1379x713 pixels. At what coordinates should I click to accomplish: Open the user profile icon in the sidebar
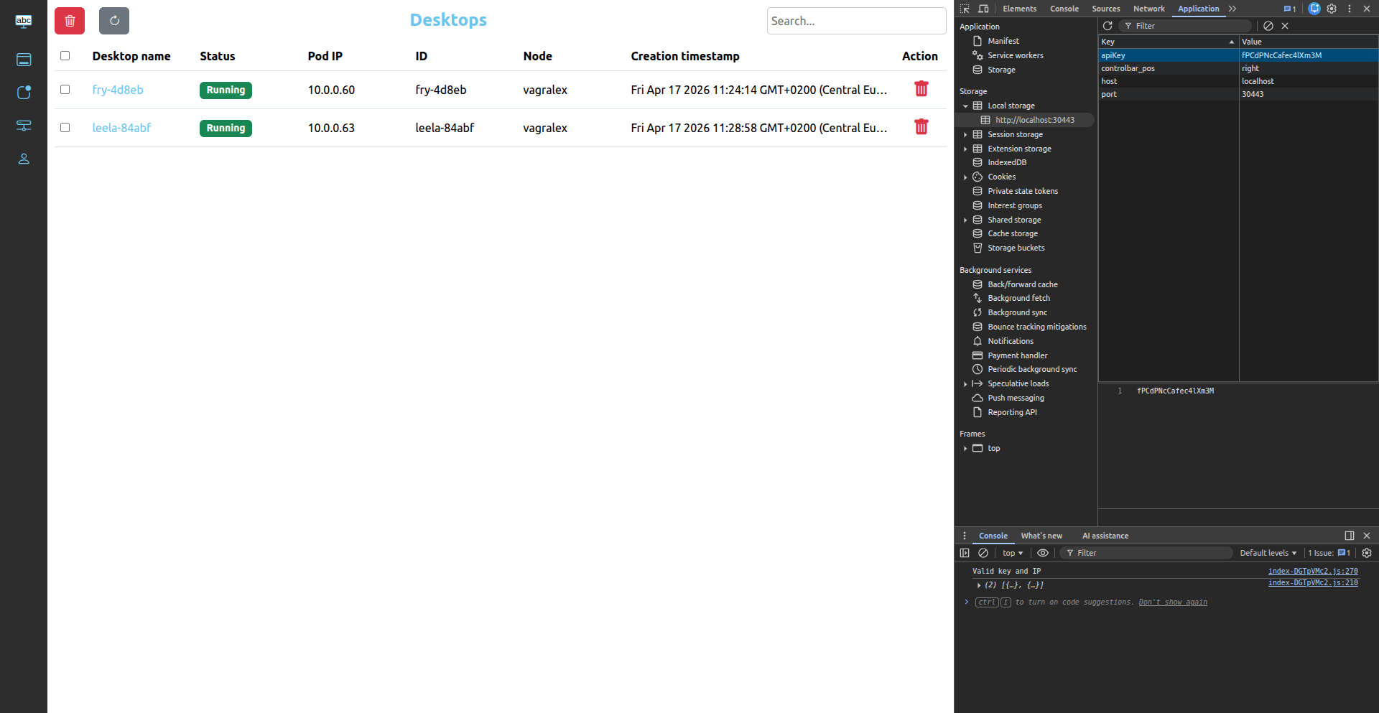coord(24,159)
